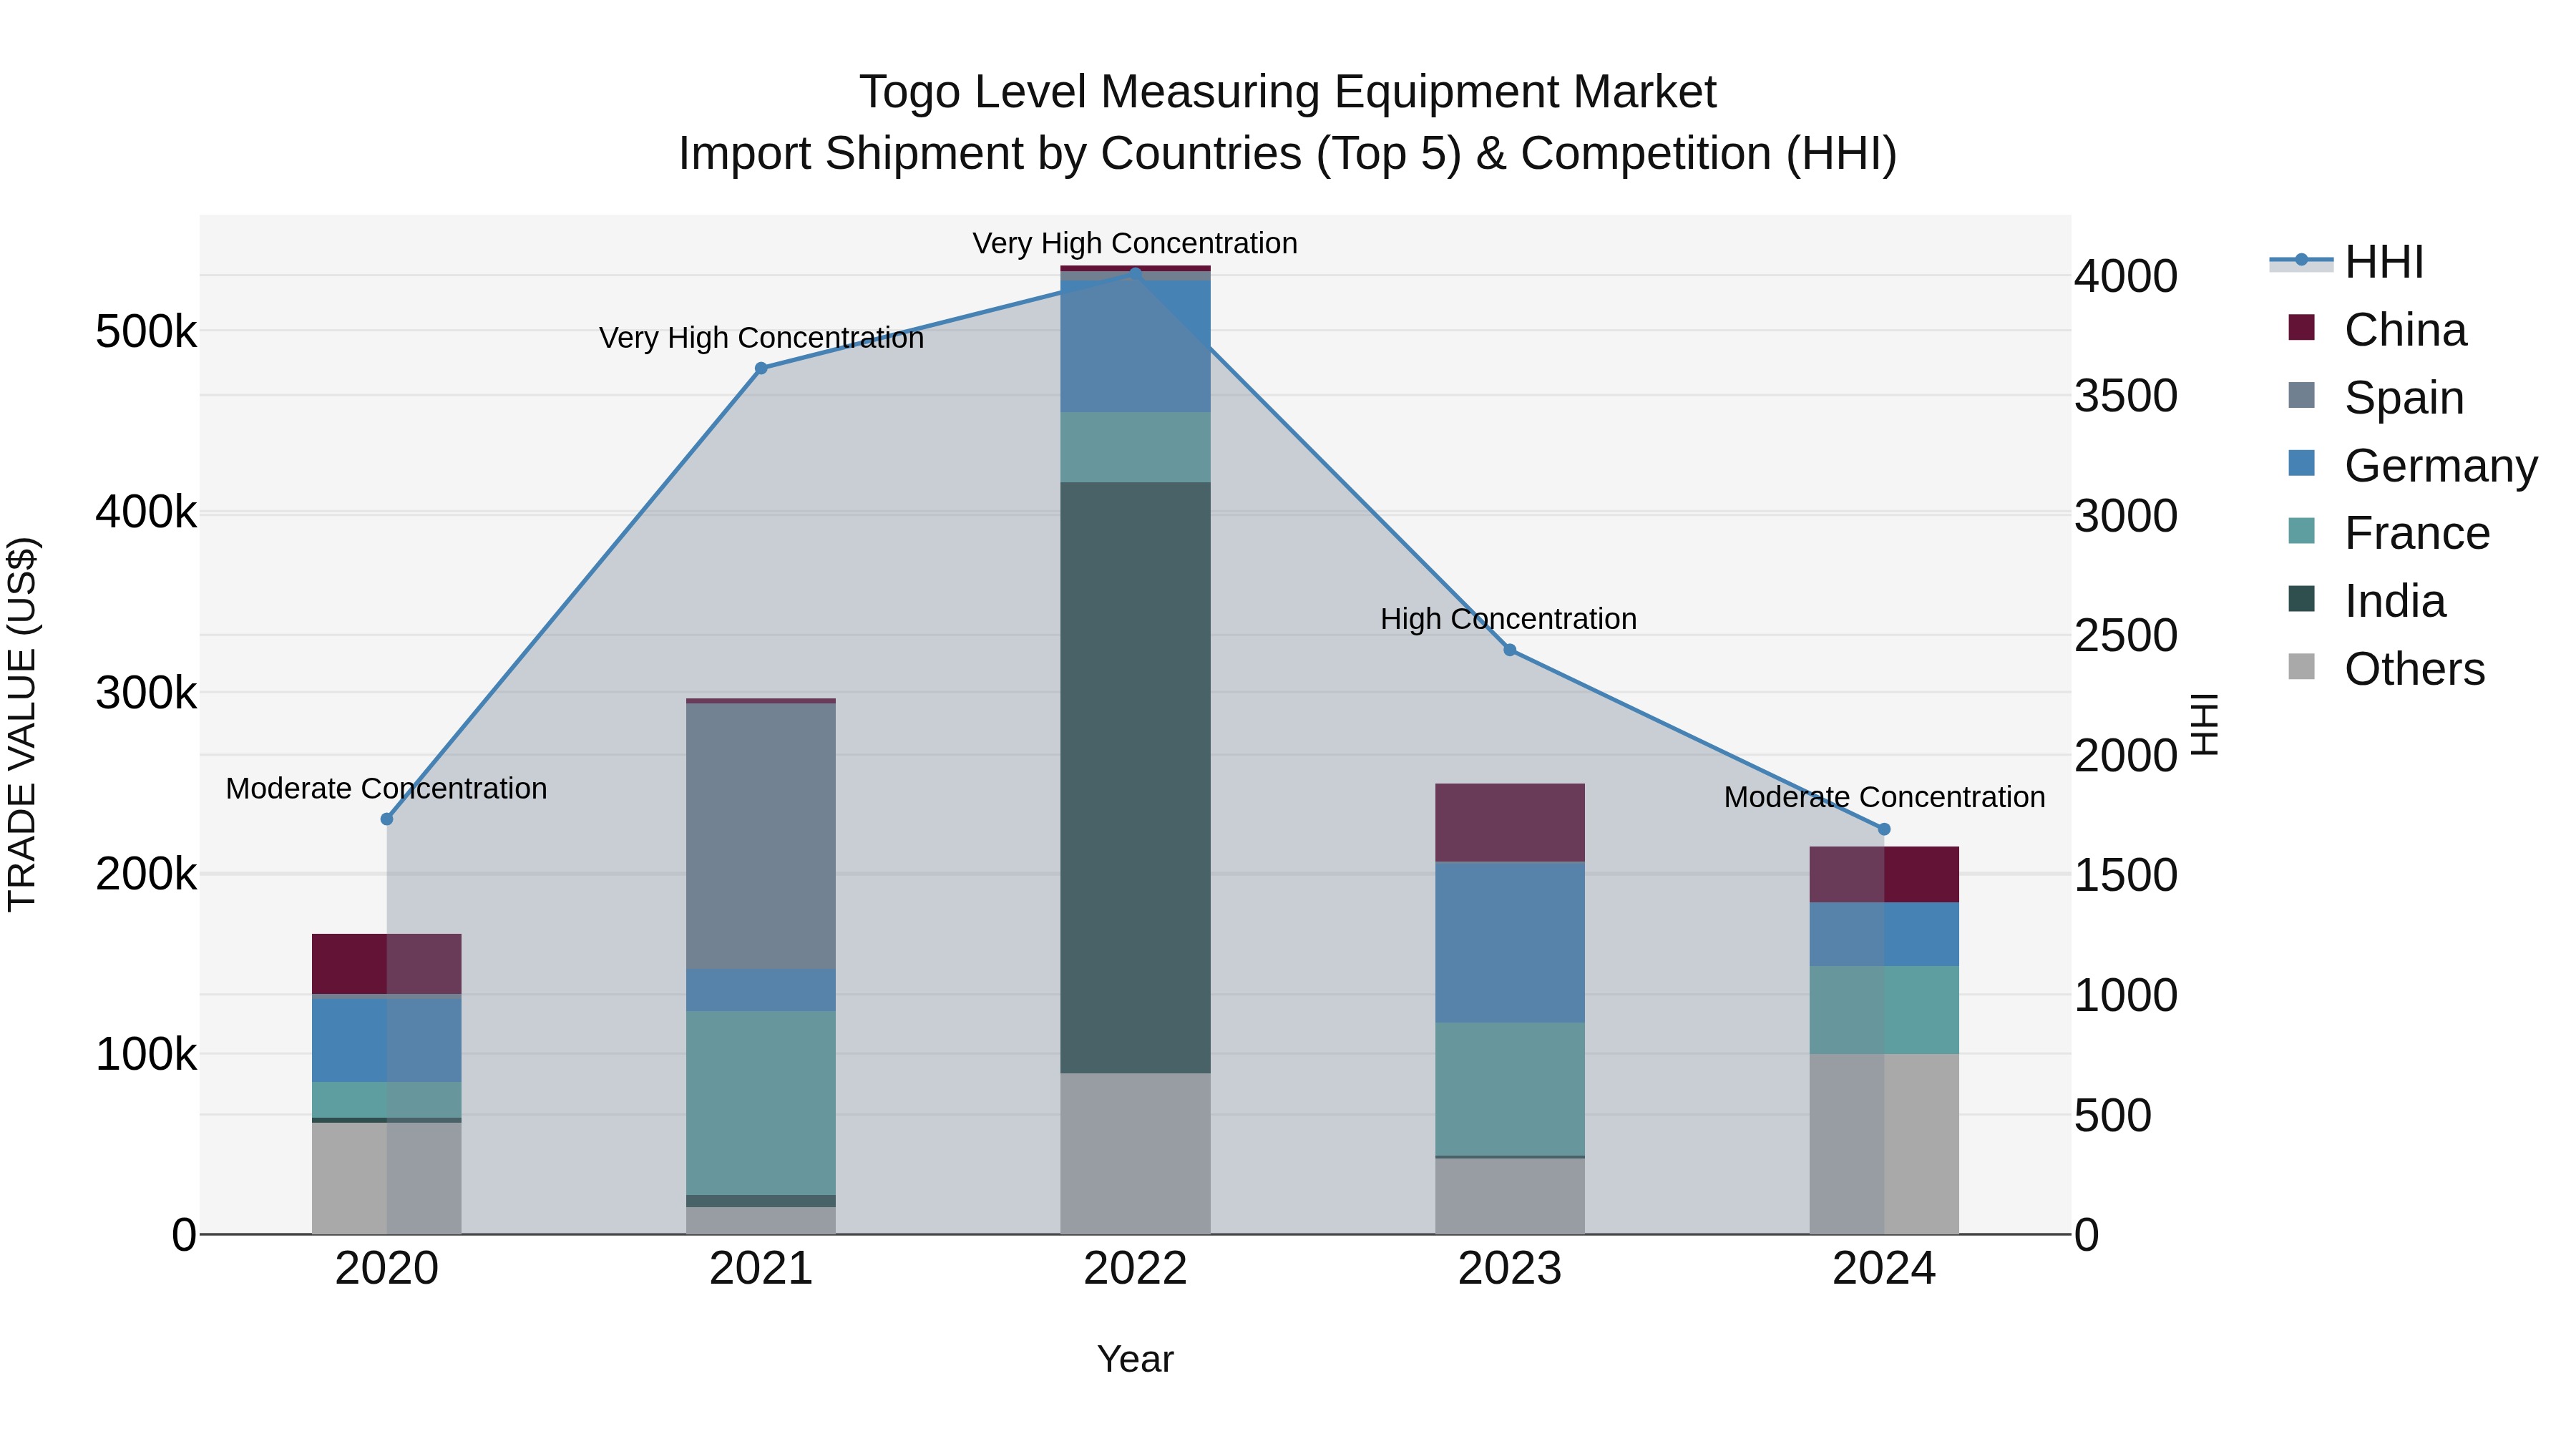This screenshot has height=1449, width=2576.
Task: Click the 2022 x-axis year label
Action: tap(1135, 1269)
